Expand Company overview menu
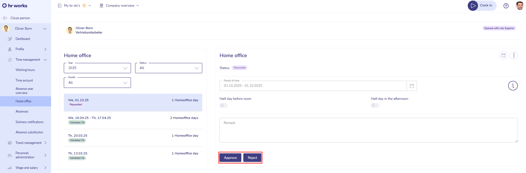526x173 pixels. (x=120, y=6)
